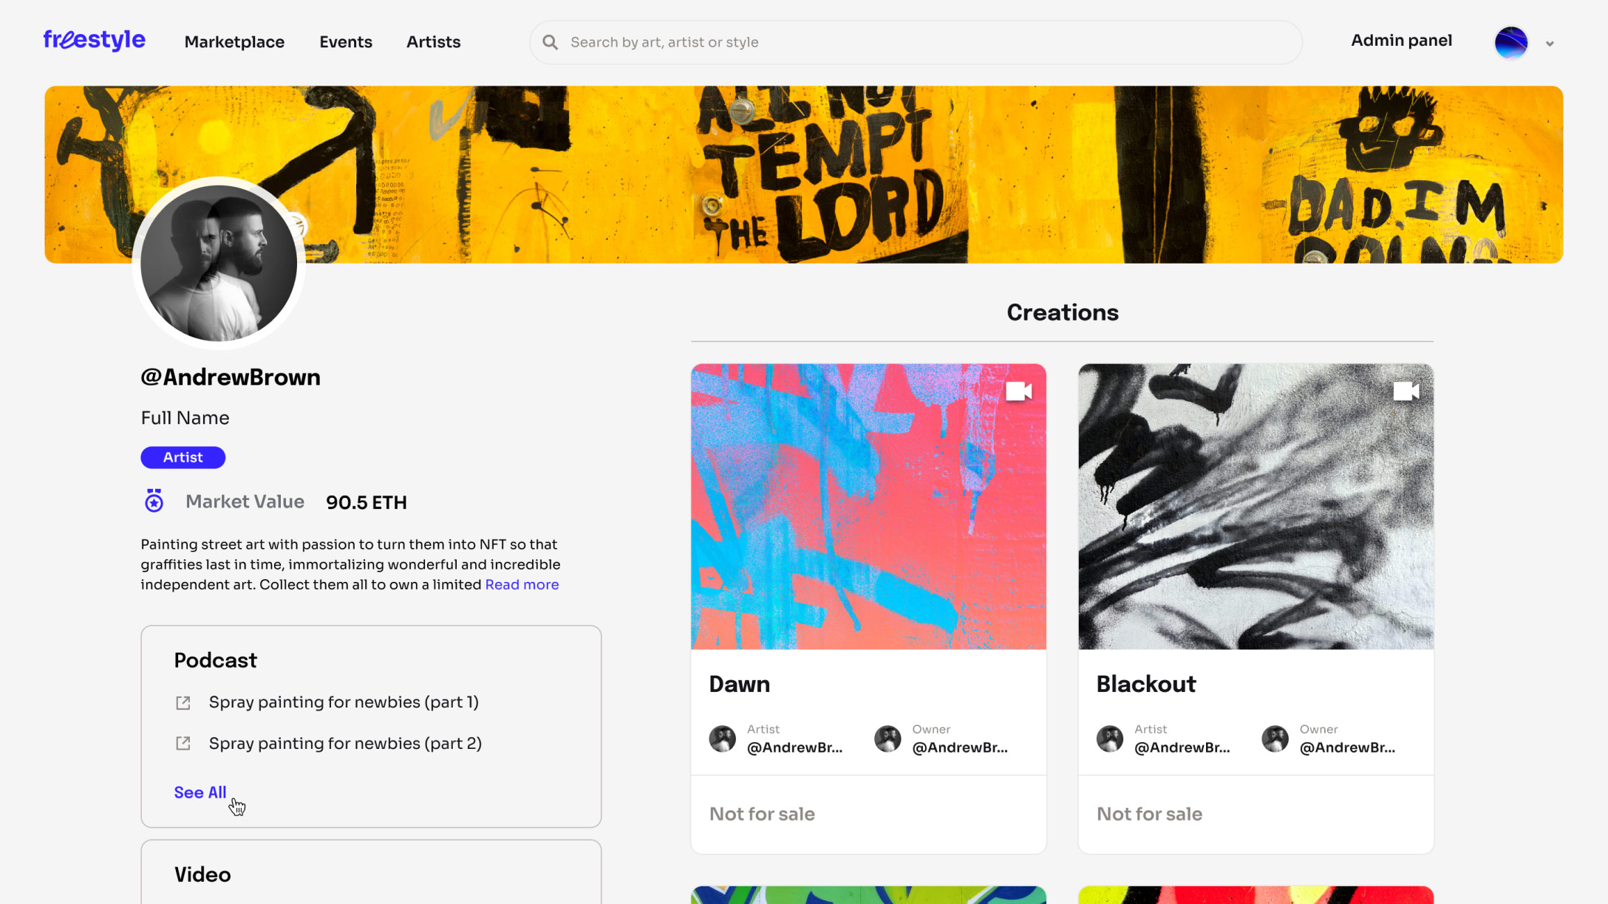This screenshot has width=1608, height=904.
Task: Click Read more in the bio
Action: click(x=522, y=584)
